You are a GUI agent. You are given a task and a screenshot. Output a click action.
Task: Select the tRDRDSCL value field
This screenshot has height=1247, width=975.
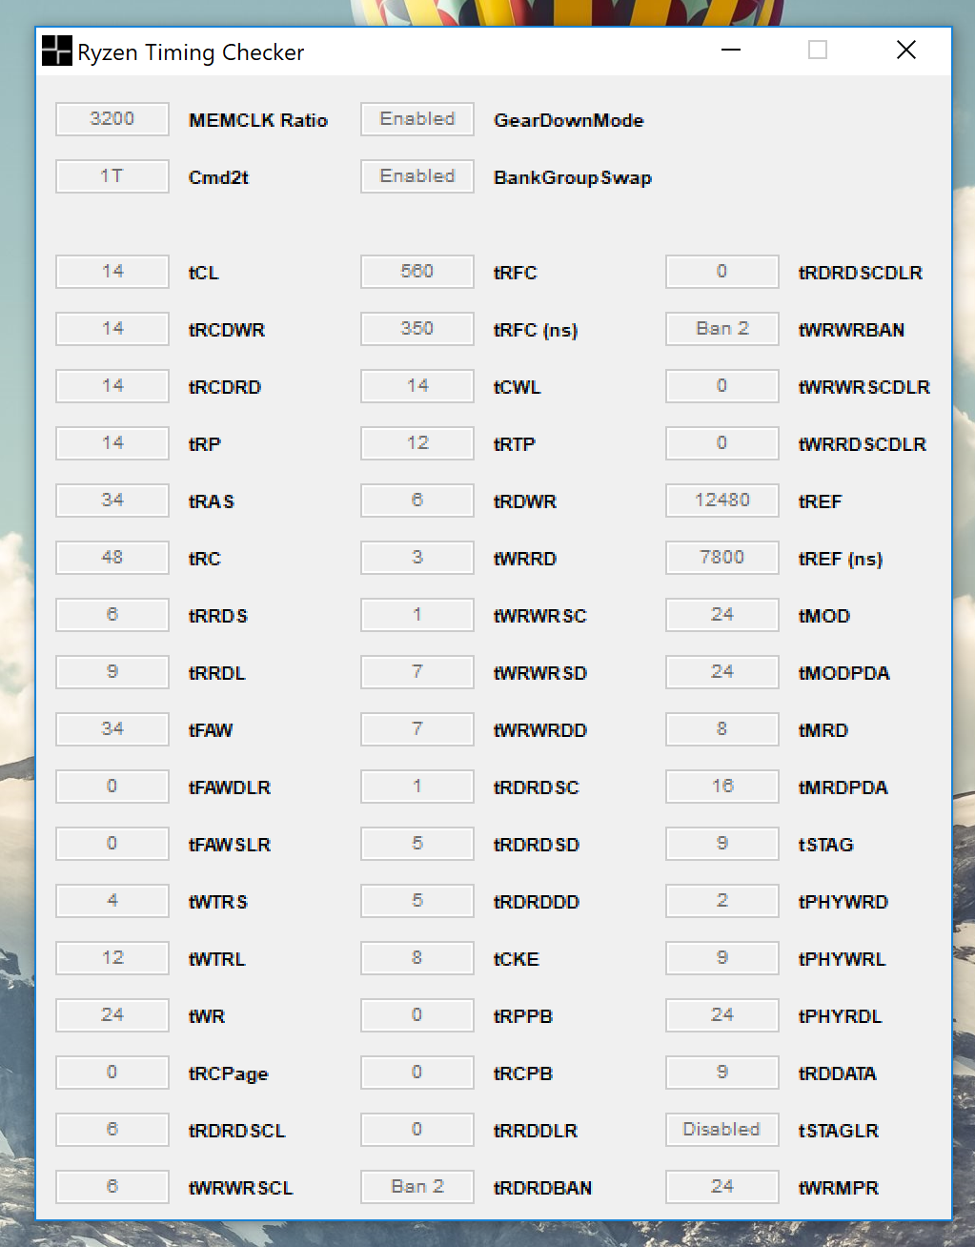(x=112, y=1130)
